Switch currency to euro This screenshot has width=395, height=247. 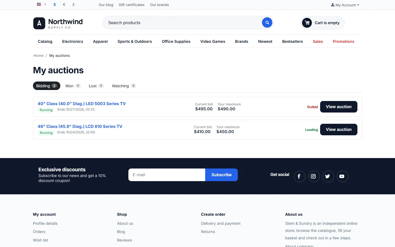[64, 4]
